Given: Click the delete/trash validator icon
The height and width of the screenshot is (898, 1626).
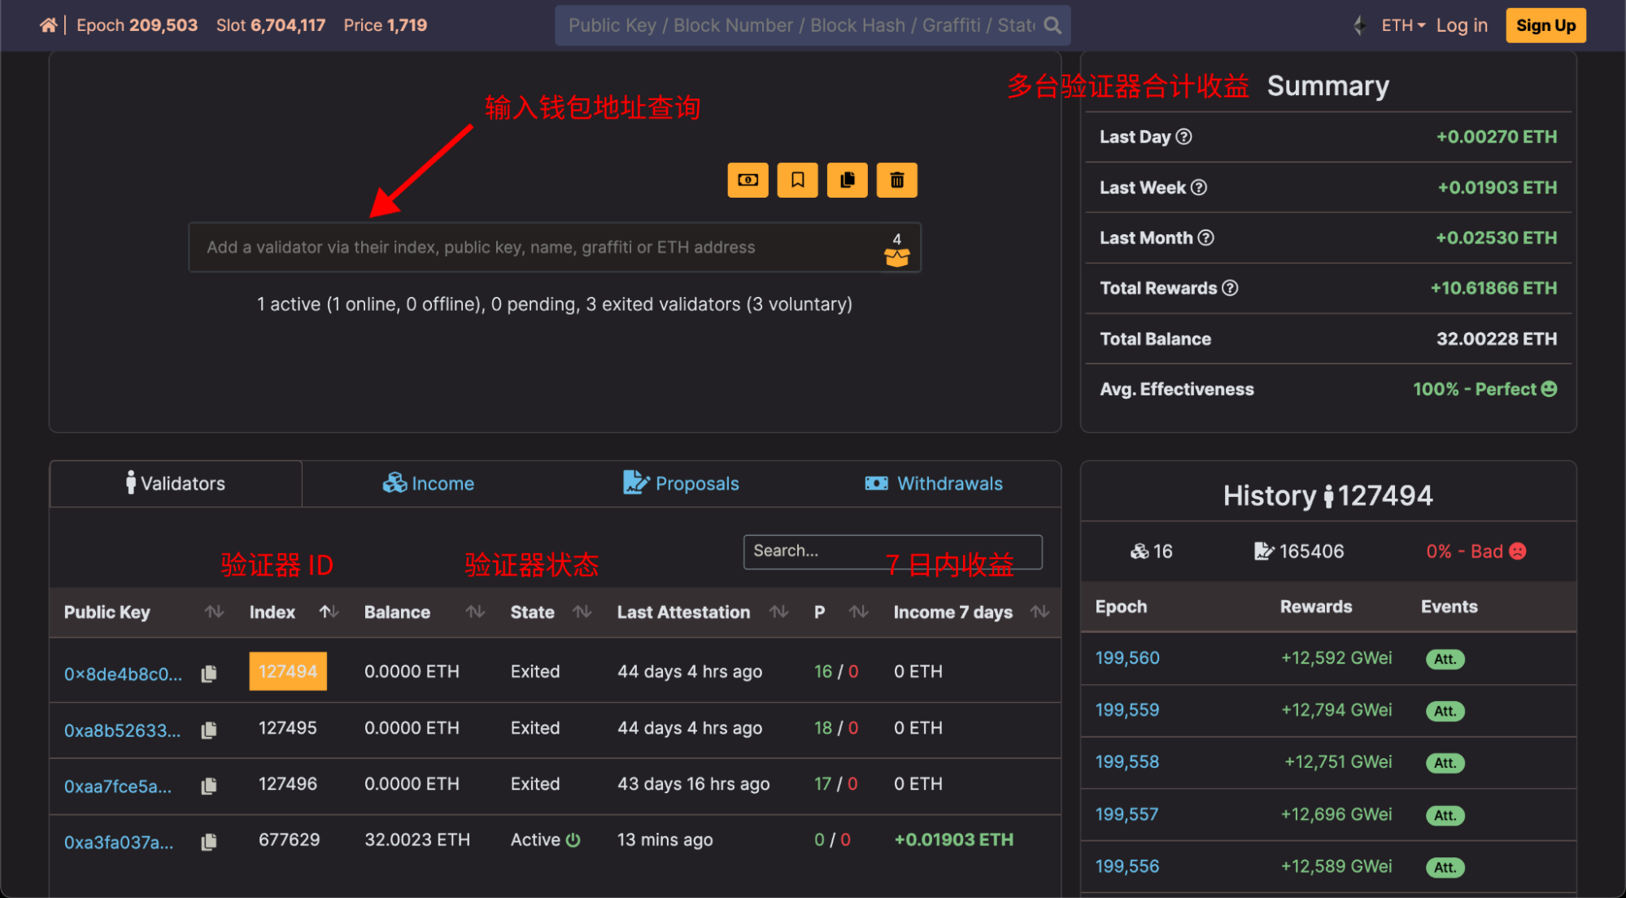Looking at the screenshot, I should click(x=896, y=179).
